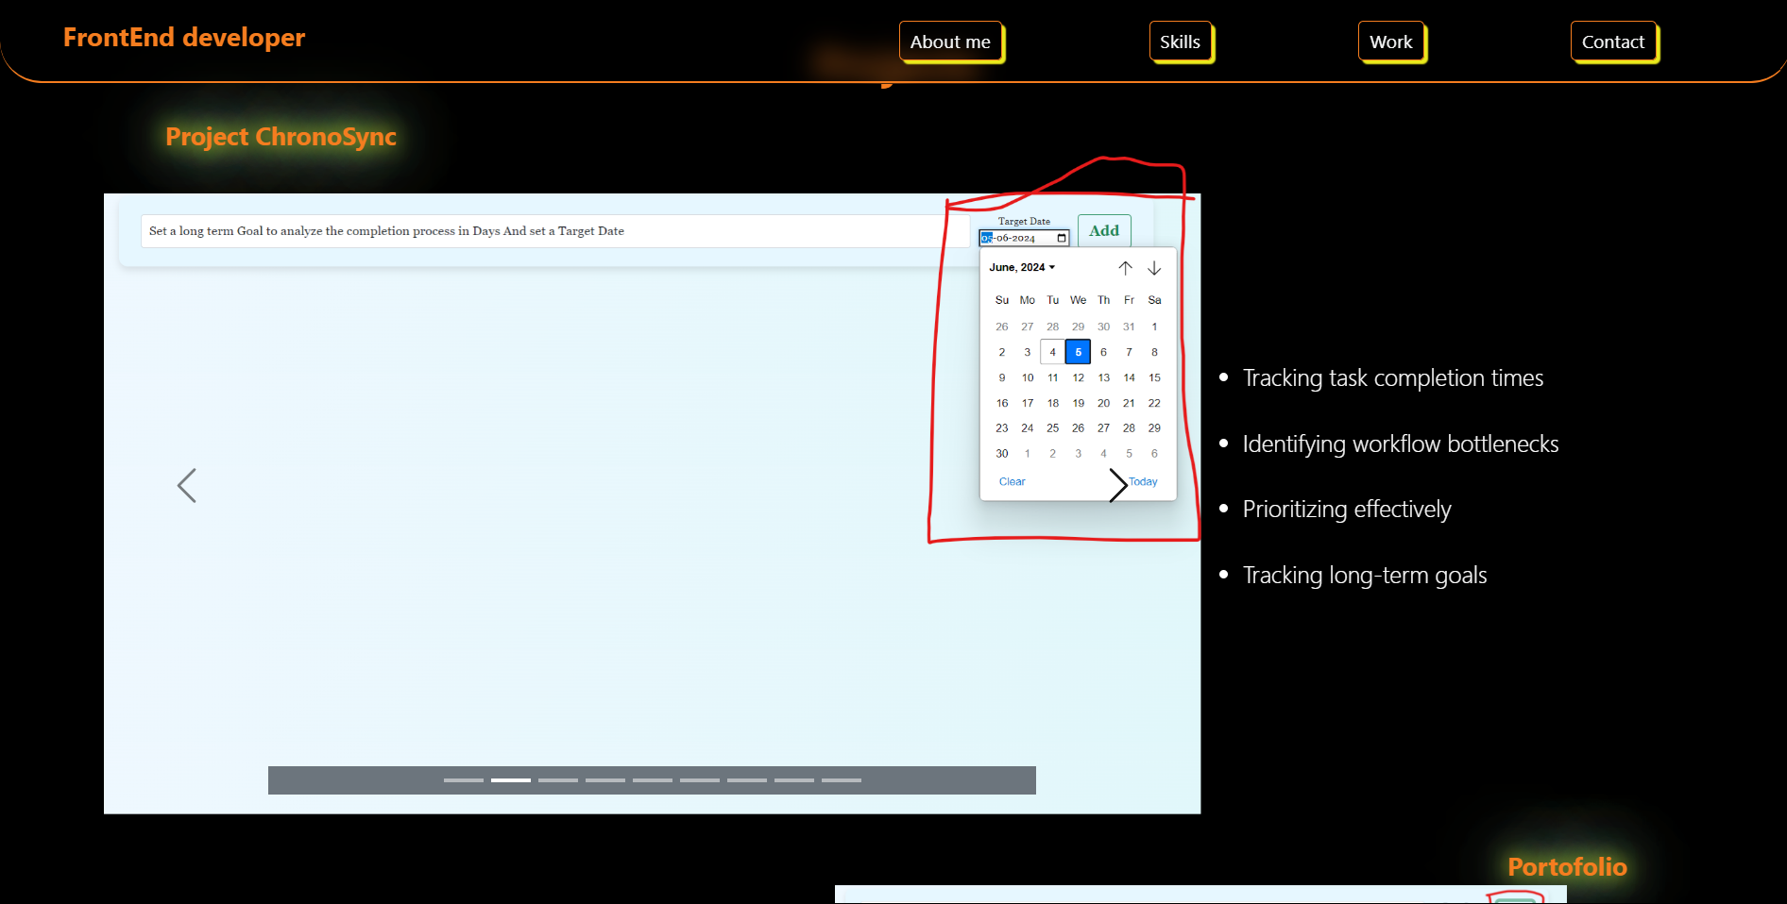
Task: Click 'Tracking task completion times' bullet
Action: (x=1392, y=378)
